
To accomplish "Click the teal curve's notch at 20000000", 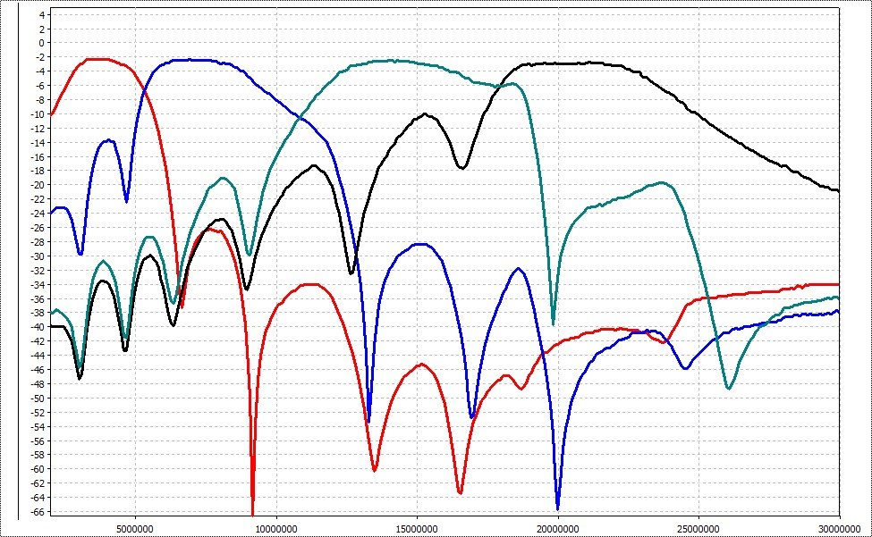I will [x=553, y=323].
